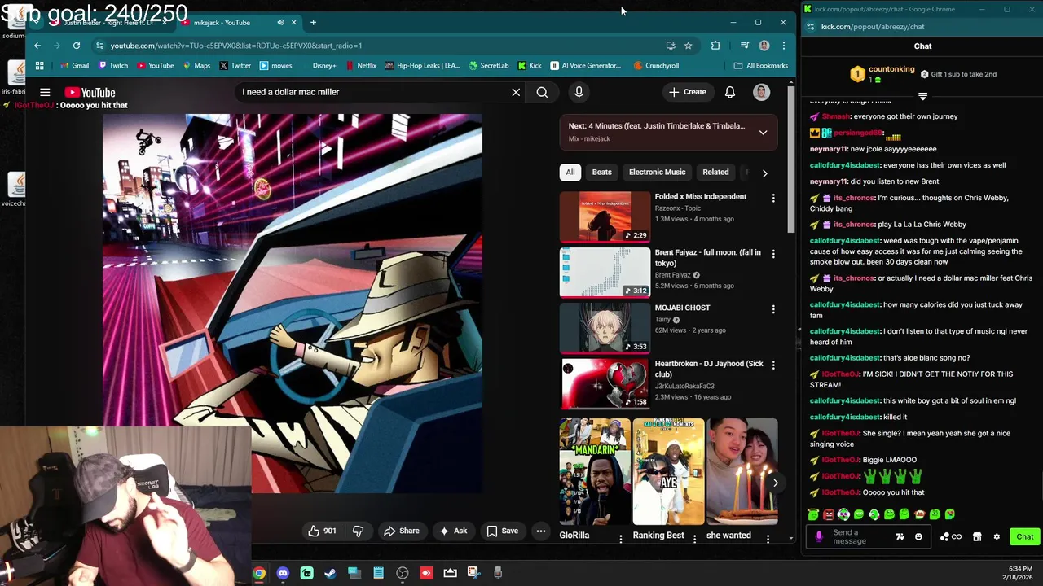Reload the YouTube page
This screenshot has width=1043, height=586.
tap(77, 46)
